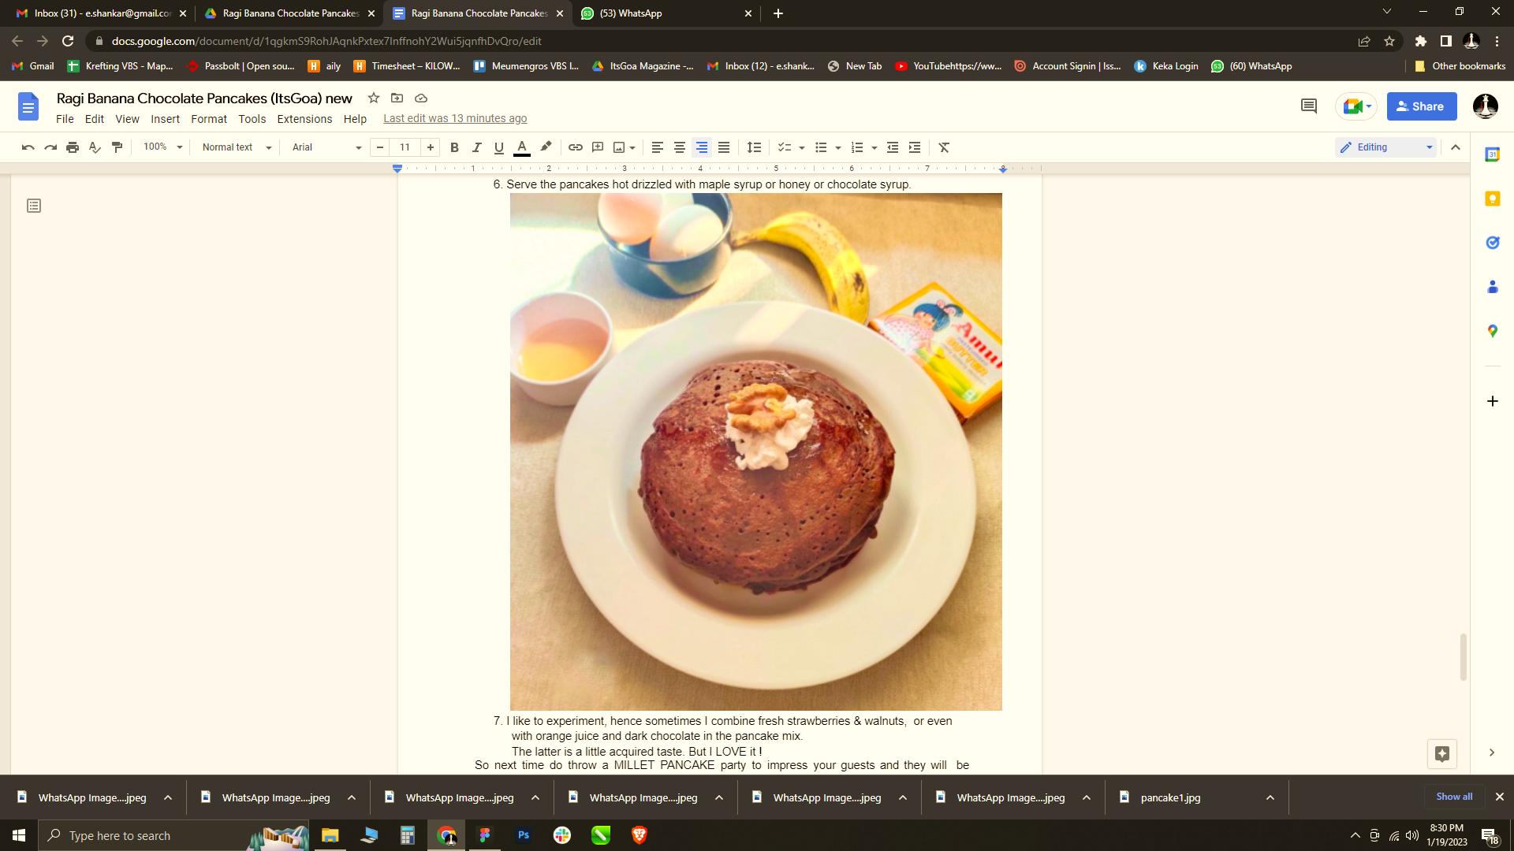Show the document outline icon
This screenshot has height=851, width=1514.
tap(34, 206)
